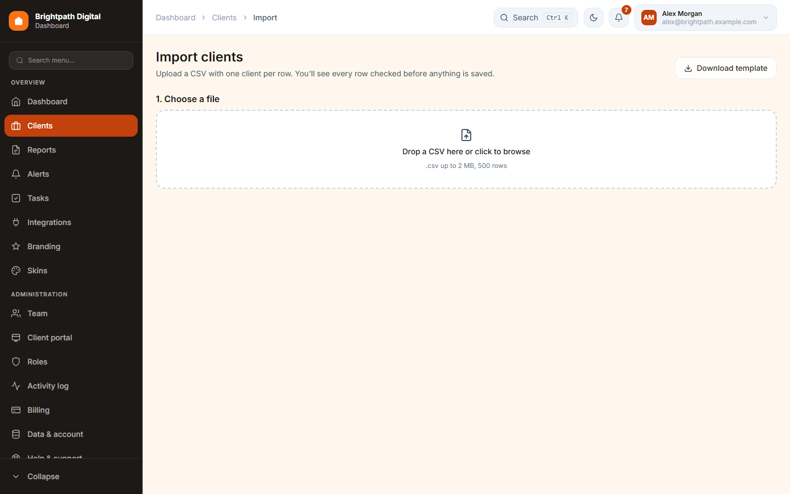The height and width of the screenshot is (494, 790).
Task: Open the Tasks menu item
Action: point(71,198)
